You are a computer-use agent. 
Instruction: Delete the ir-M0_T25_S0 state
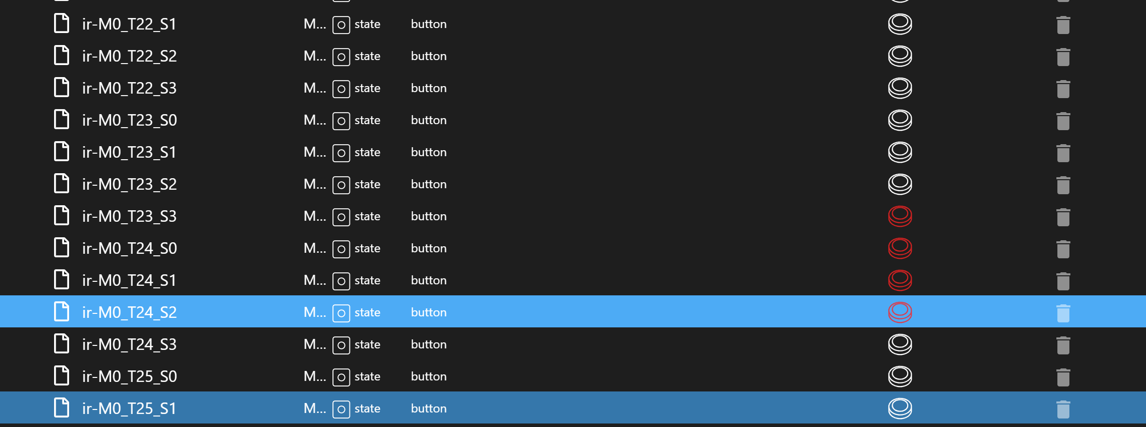click(x=1063, y=377)
